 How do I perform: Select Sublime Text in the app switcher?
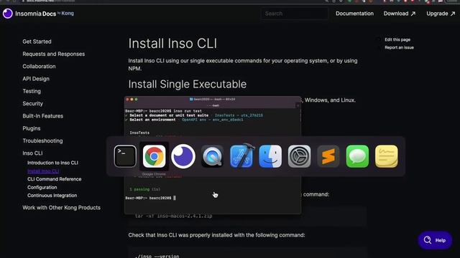[x=328, y=156]
